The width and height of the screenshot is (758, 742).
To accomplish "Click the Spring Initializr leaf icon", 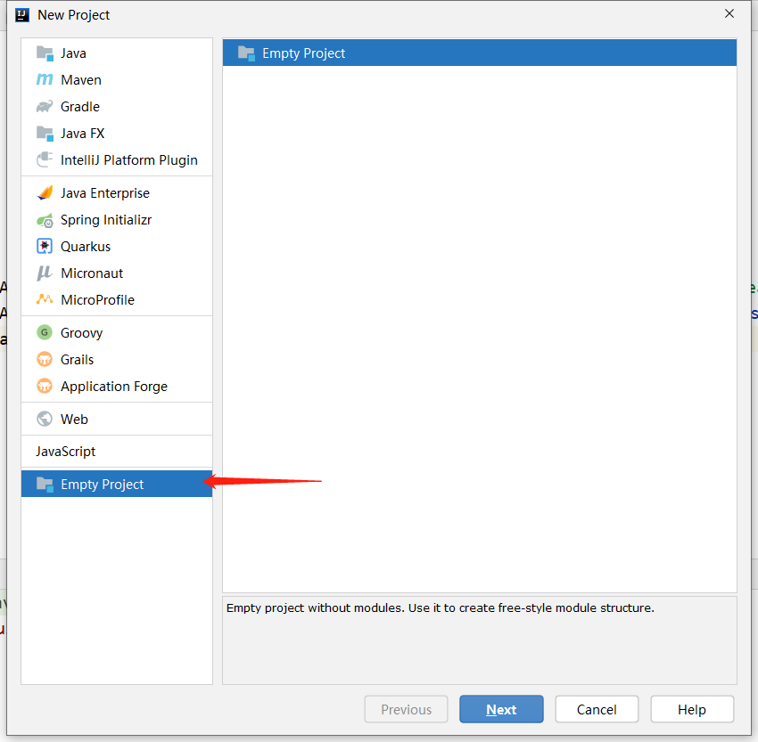I will click(x=45, y=220).
